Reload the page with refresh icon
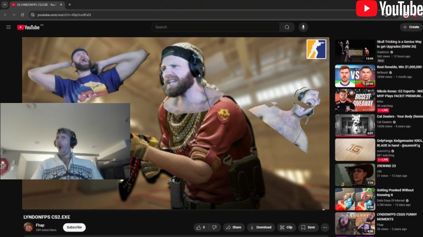 coord(22,15)
